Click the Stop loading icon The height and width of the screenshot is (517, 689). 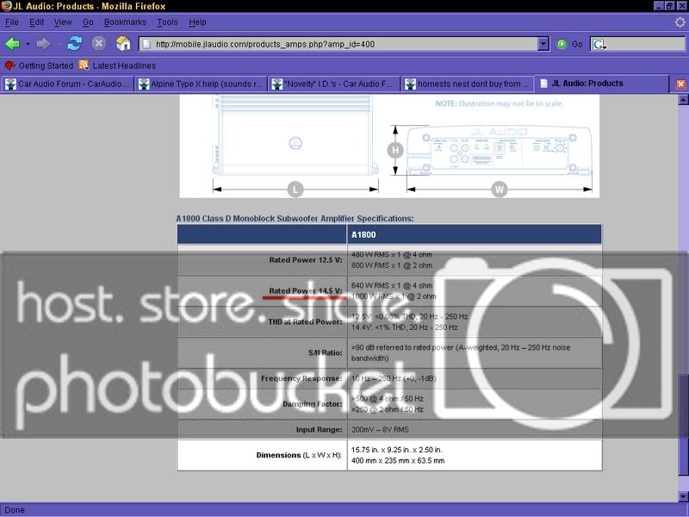click(x=99, y=43)
